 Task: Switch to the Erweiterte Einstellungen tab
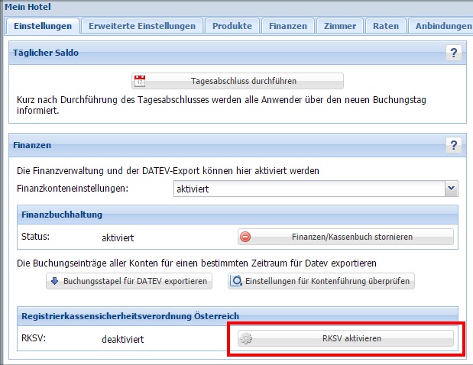[142, 26]
